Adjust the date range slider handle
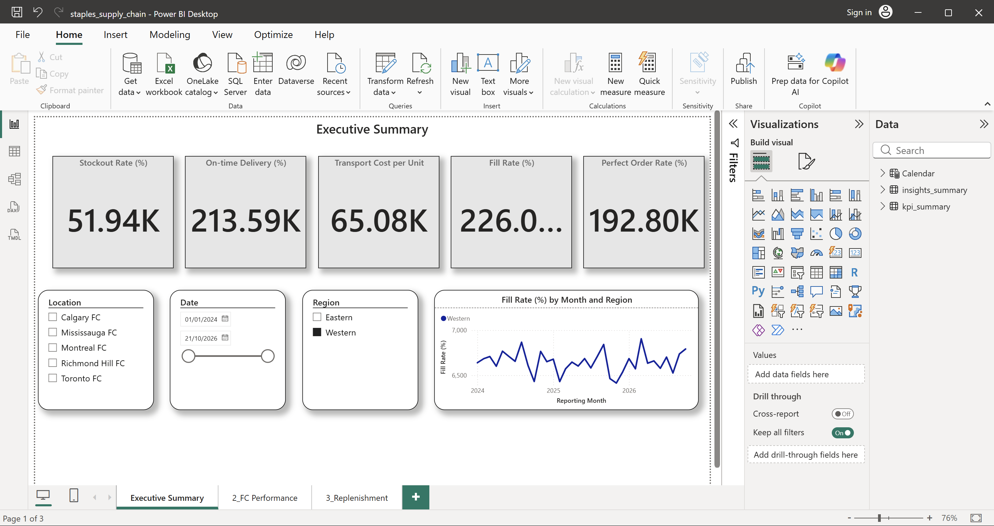Image resolution: width=994 pixels, height=526 pixels. point(189,356)
